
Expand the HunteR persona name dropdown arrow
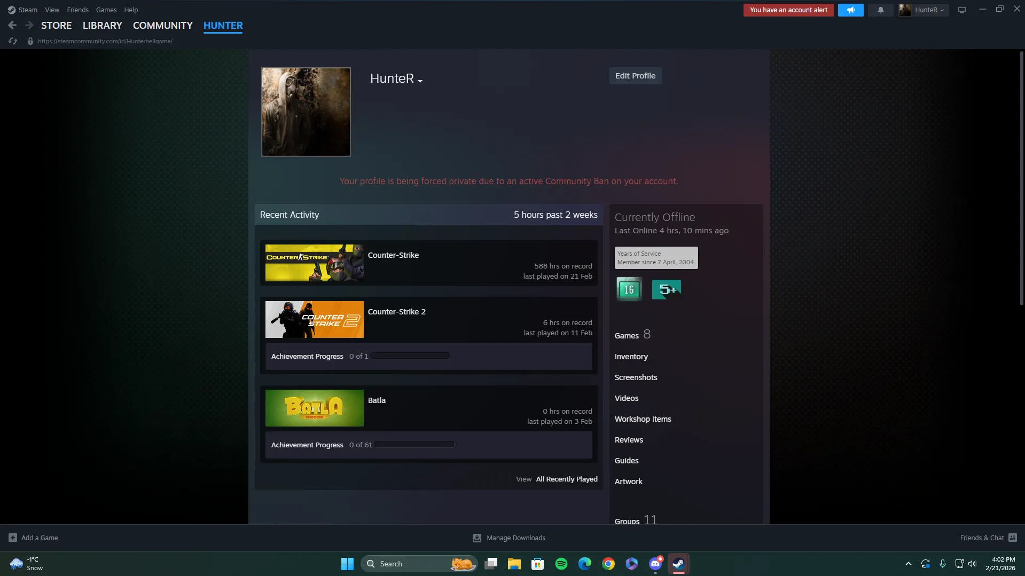420,81
